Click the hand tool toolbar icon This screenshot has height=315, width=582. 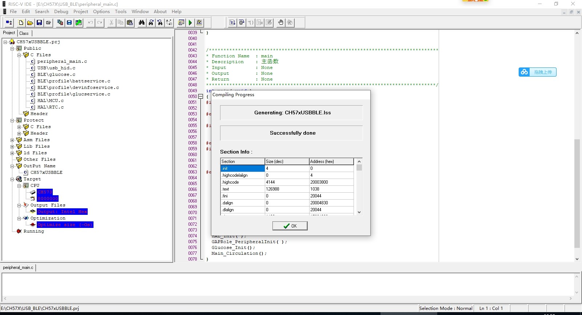[280, 22]
